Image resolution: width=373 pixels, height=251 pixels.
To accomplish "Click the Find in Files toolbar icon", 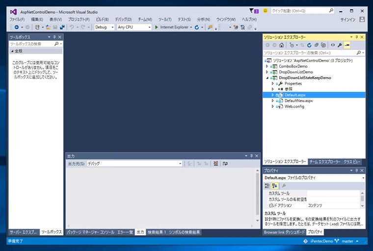I will coord(210,27).
